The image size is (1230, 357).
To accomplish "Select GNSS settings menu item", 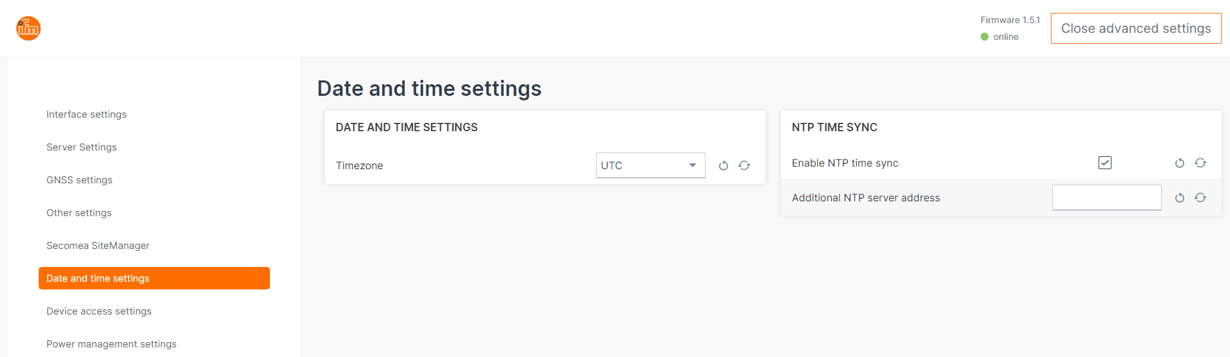I will coord(79,180).
